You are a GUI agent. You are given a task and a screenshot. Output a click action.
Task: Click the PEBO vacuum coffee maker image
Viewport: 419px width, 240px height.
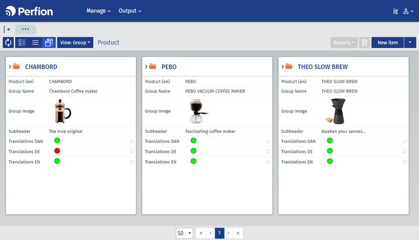(198, 111)
